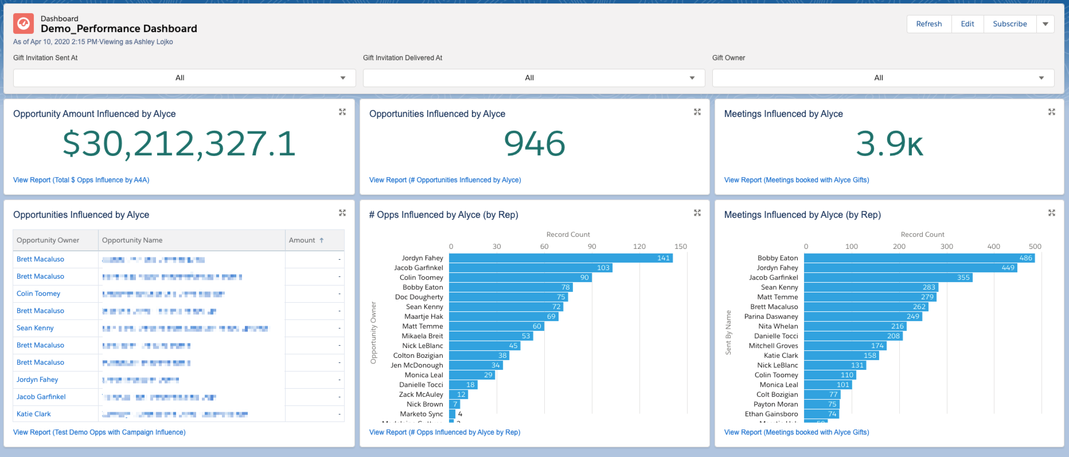
Task: Click the Demo_Performance Dashboard title
Action: pyautogui.click(x=119, y=29)
